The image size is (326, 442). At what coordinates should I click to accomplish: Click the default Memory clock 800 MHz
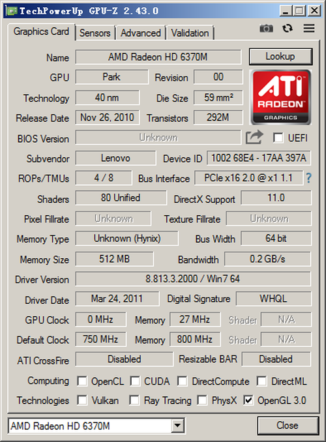(195, 339)
